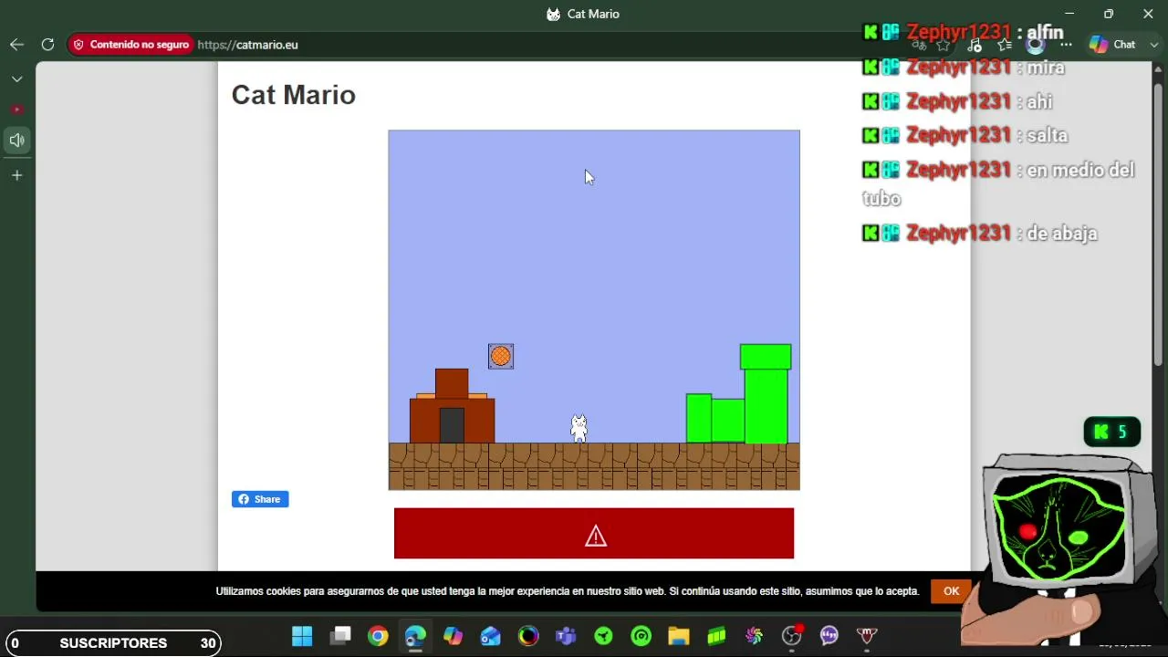Viewport: 1168px width, 657px height.
Task: Click the red warning banner below game
Action: pyautogui.click(x=594, y=534)
